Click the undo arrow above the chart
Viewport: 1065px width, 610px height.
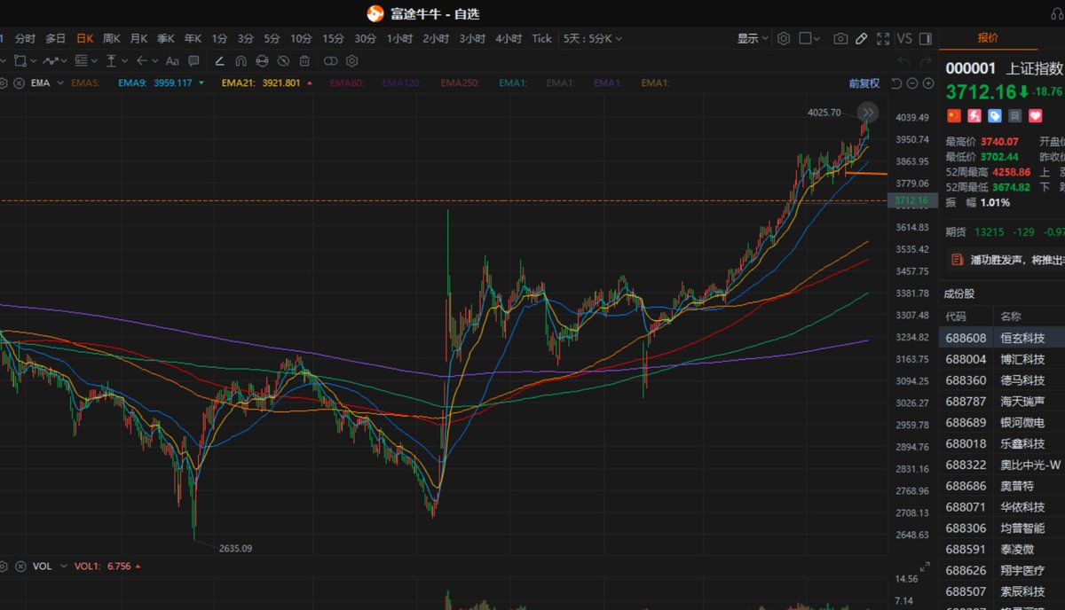click(904, 60)
